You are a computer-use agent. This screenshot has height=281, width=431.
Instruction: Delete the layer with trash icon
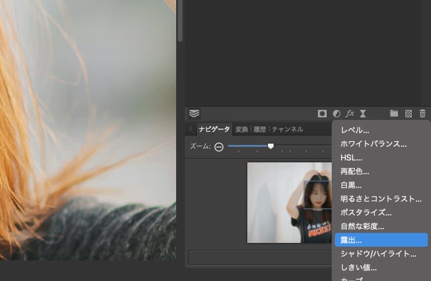[x=422, y=114]
